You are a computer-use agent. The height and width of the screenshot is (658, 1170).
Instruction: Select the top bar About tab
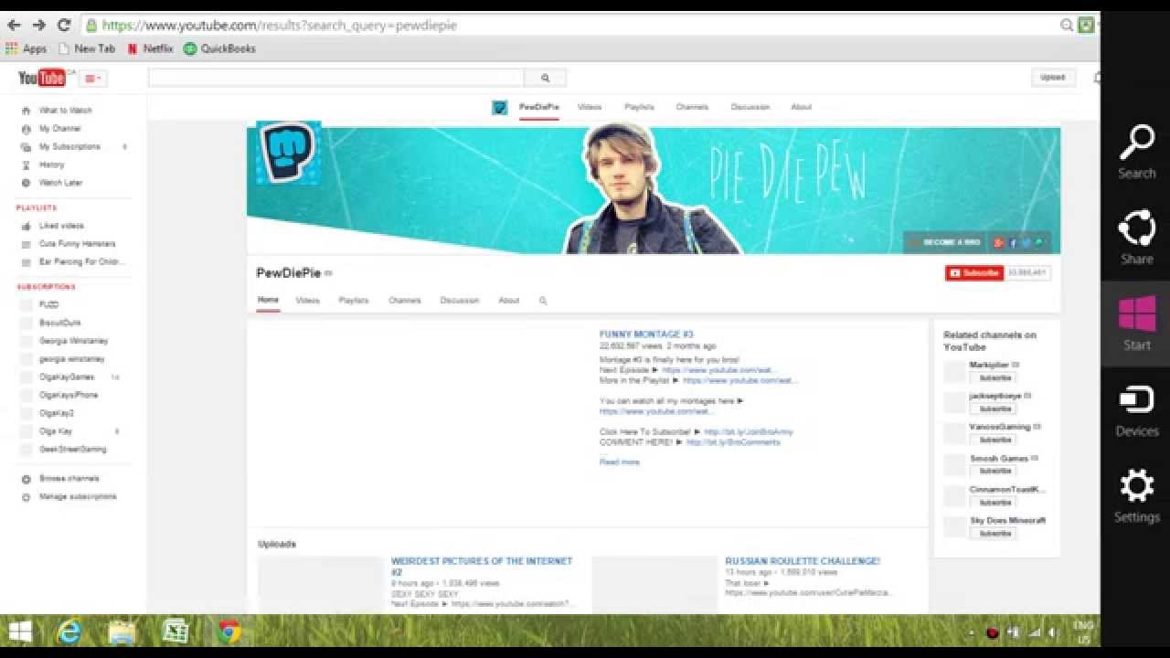[801, 107]
